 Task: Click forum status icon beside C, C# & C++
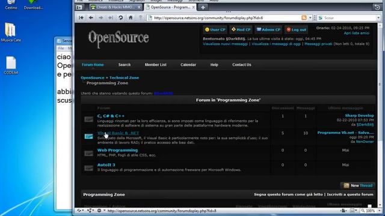88,119
